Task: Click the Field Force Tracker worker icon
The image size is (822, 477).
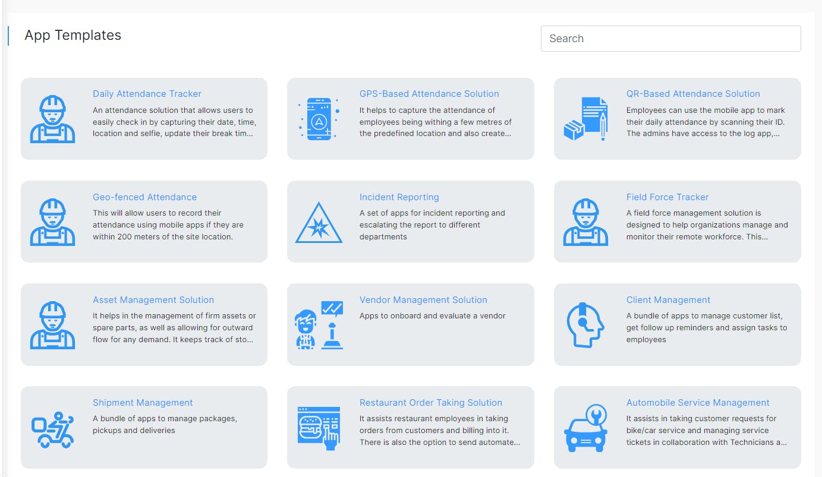Action: pos(586,222)
